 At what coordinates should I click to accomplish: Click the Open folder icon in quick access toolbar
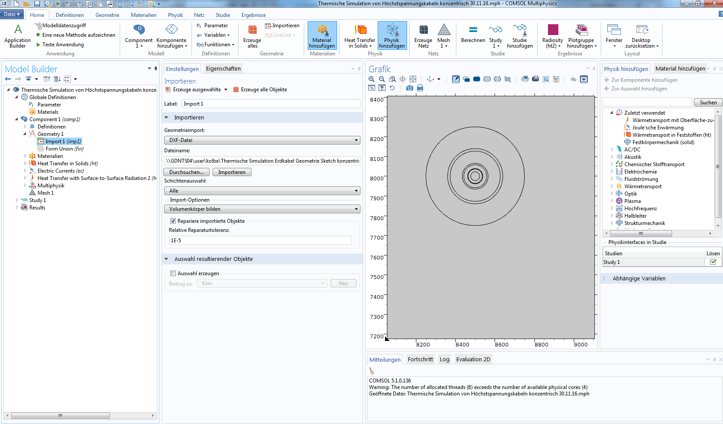(x=27, y=4)
